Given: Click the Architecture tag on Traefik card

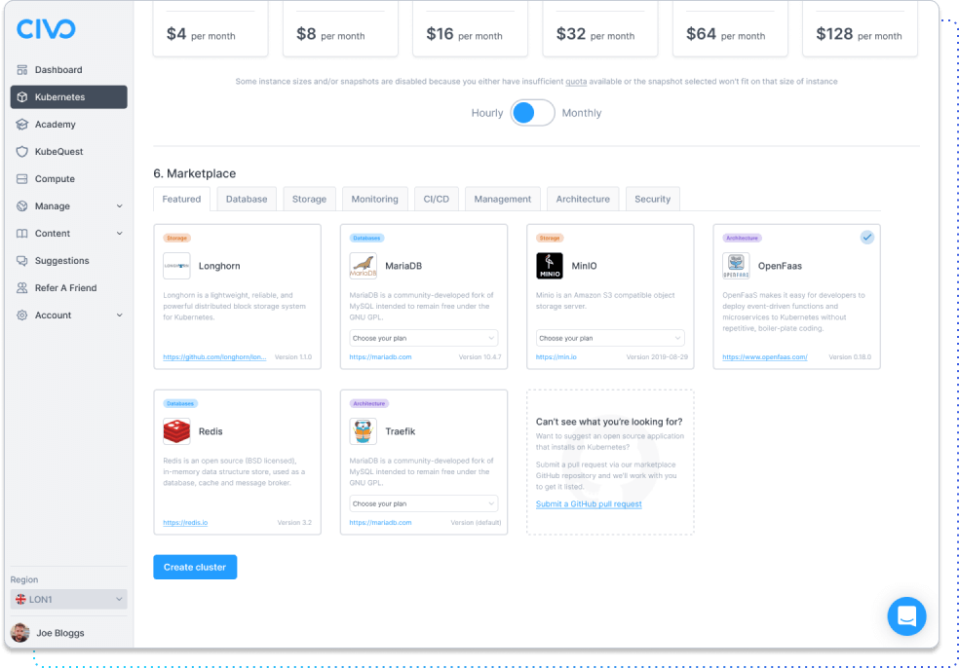Looking at the screenshot, I should coord(369,403).
